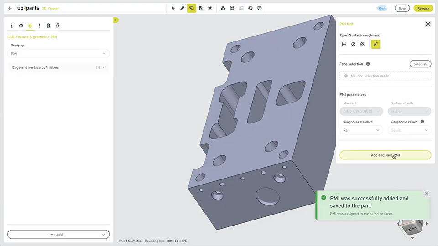Activate the ruler measurement tool
This screenshot has height=246, width=438.
(x=182, y=8)
